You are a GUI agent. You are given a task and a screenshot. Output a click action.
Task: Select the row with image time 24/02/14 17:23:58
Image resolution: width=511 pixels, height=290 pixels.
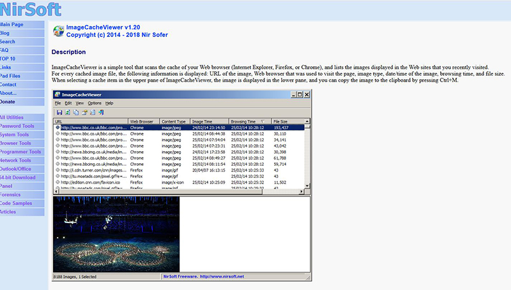(179, 152)
